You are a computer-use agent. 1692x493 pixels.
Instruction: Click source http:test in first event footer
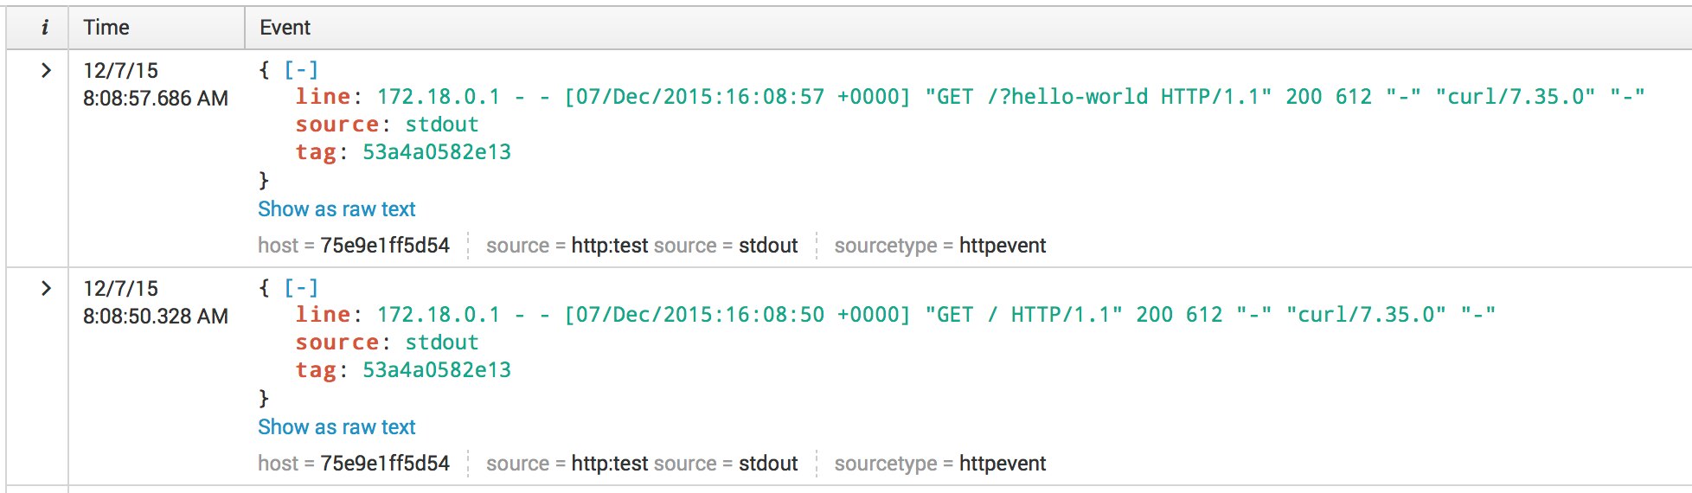coord(609,246)
